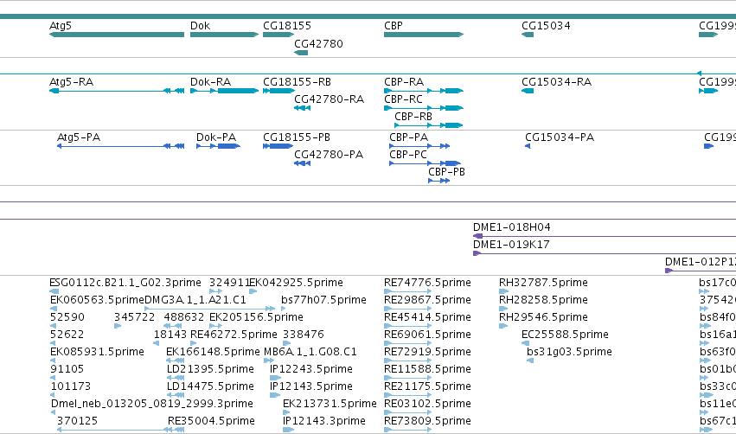
Task: Click EST EC25588.5prime
Action: click(526, 343)
